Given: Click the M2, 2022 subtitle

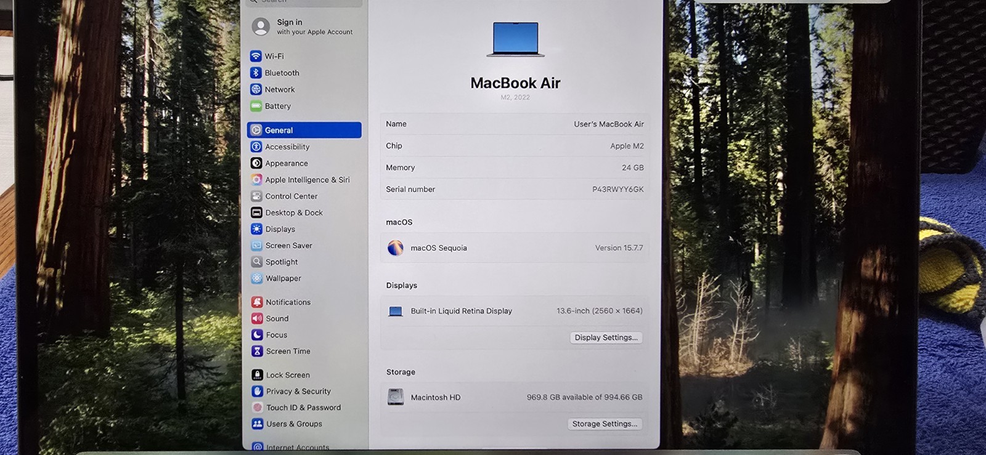Looking at the screenshot, I should point(515,97).
